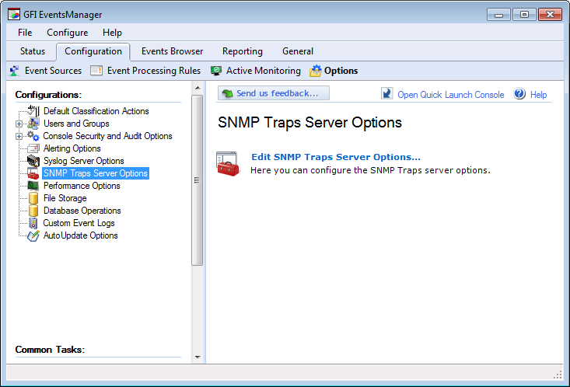Select Custom Event Logs tree item
Viewport: 570px width, 387px height.
(79, 223)
